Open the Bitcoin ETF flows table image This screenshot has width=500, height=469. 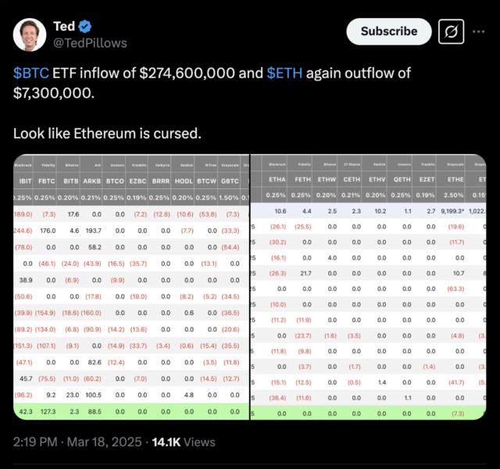(x=131, y=287)
